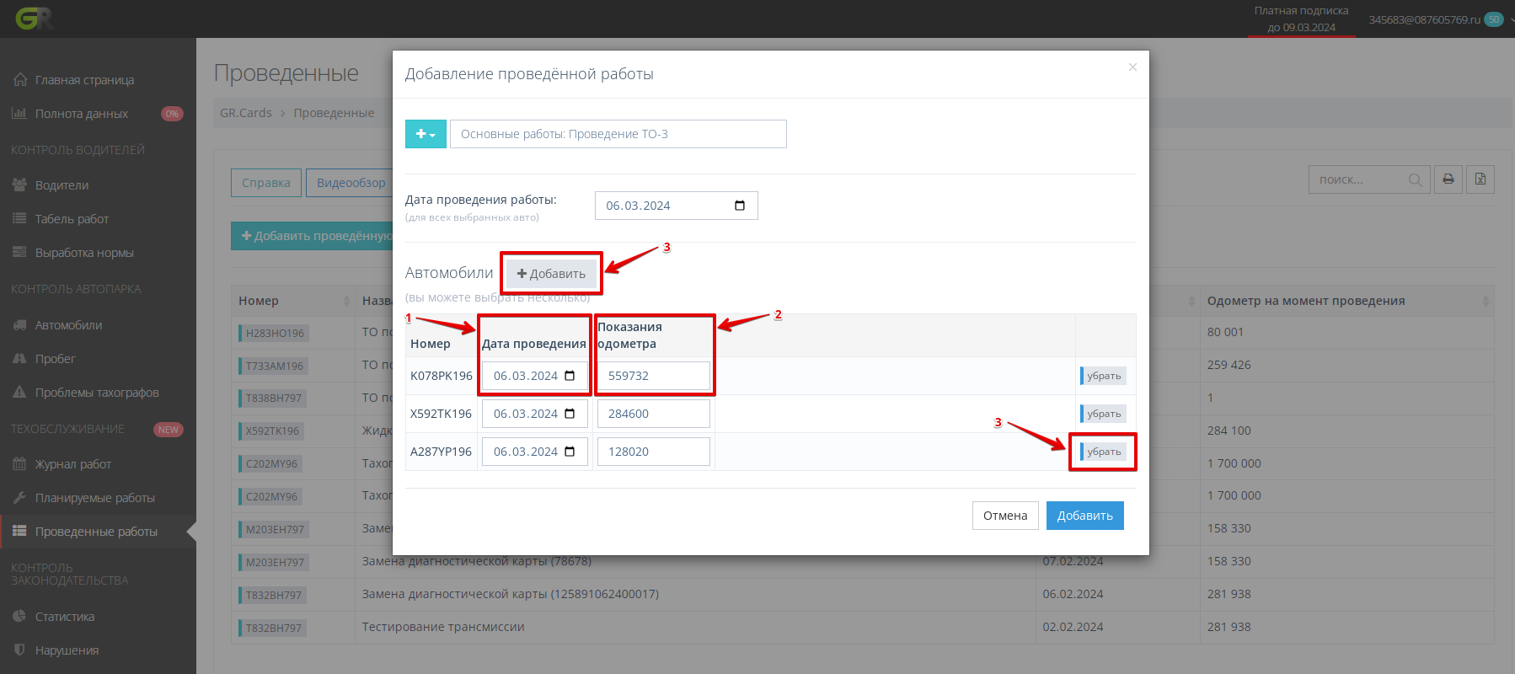
Task: Click Планируемые работы wrench icon
Action: coord(19,497)
